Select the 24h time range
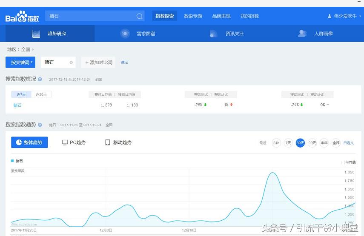Screen dimensions: 364x236 [x=276, y=143]
